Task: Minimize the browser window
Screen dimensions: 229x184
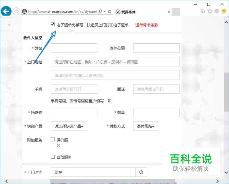Action: pos(196,4)
